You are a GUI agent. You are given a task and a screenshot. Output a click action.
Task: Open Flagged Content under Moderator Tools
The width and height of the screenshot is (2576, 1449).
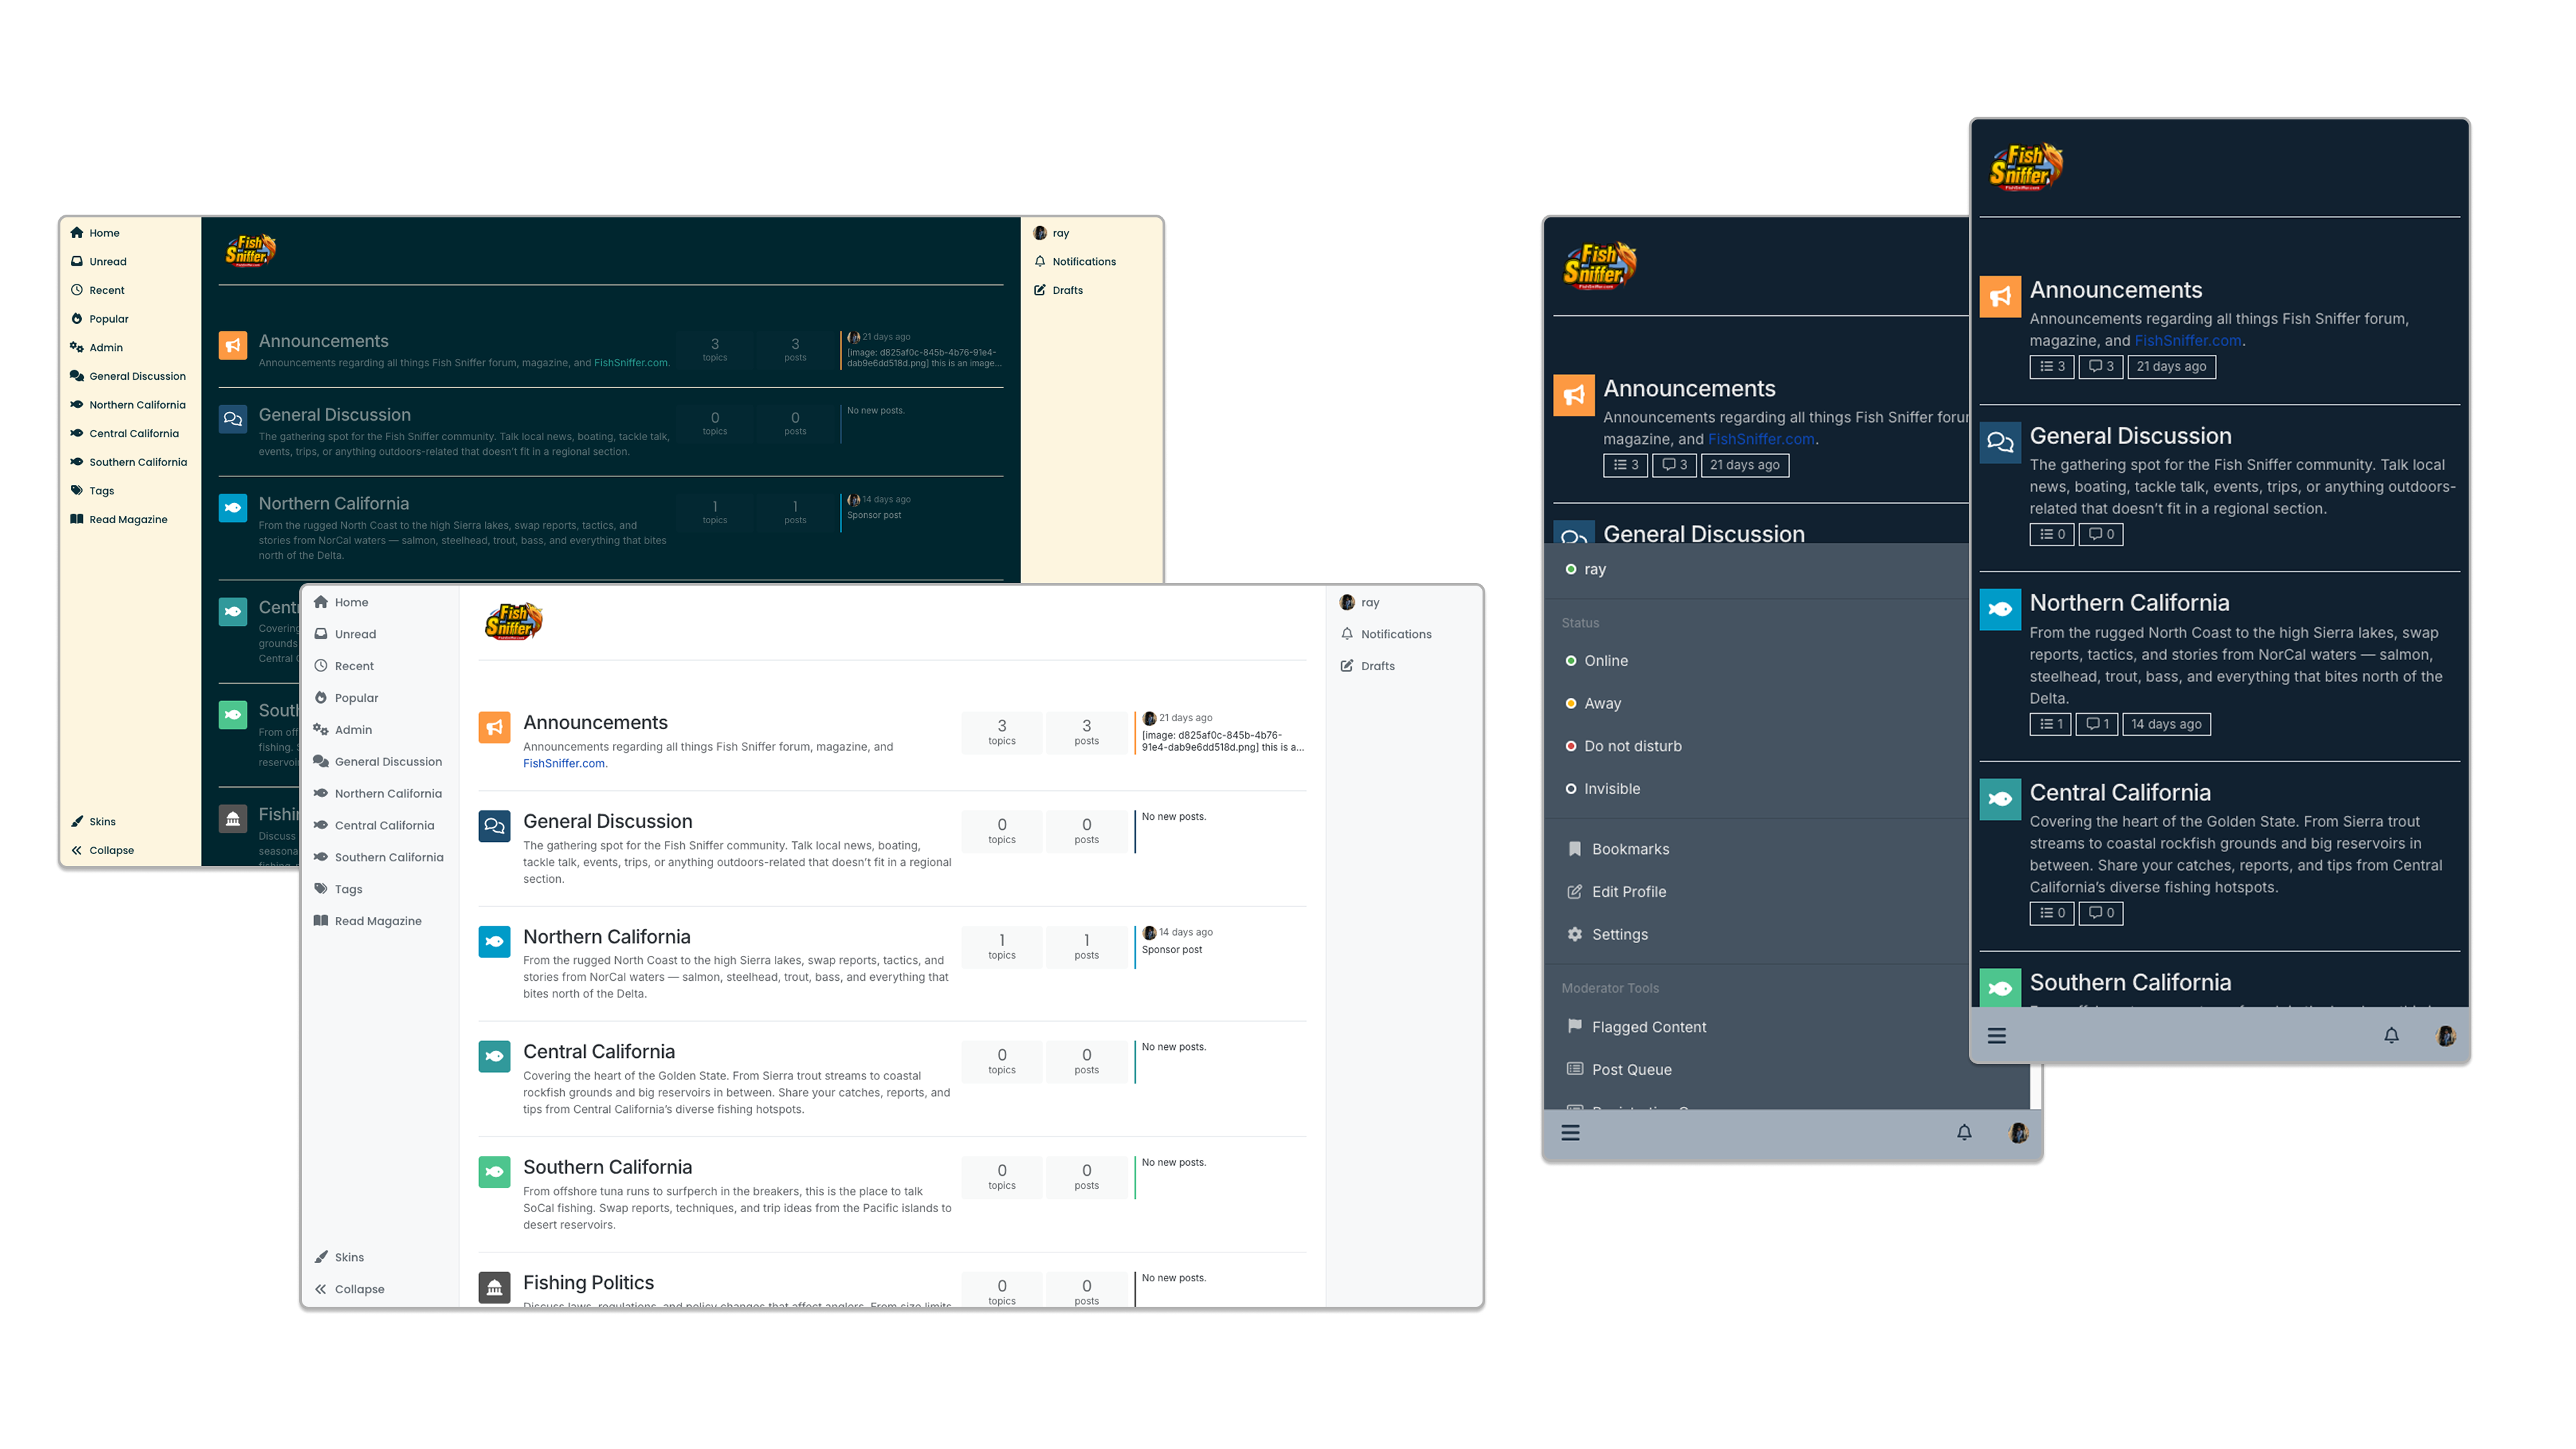[1648, 1027]
